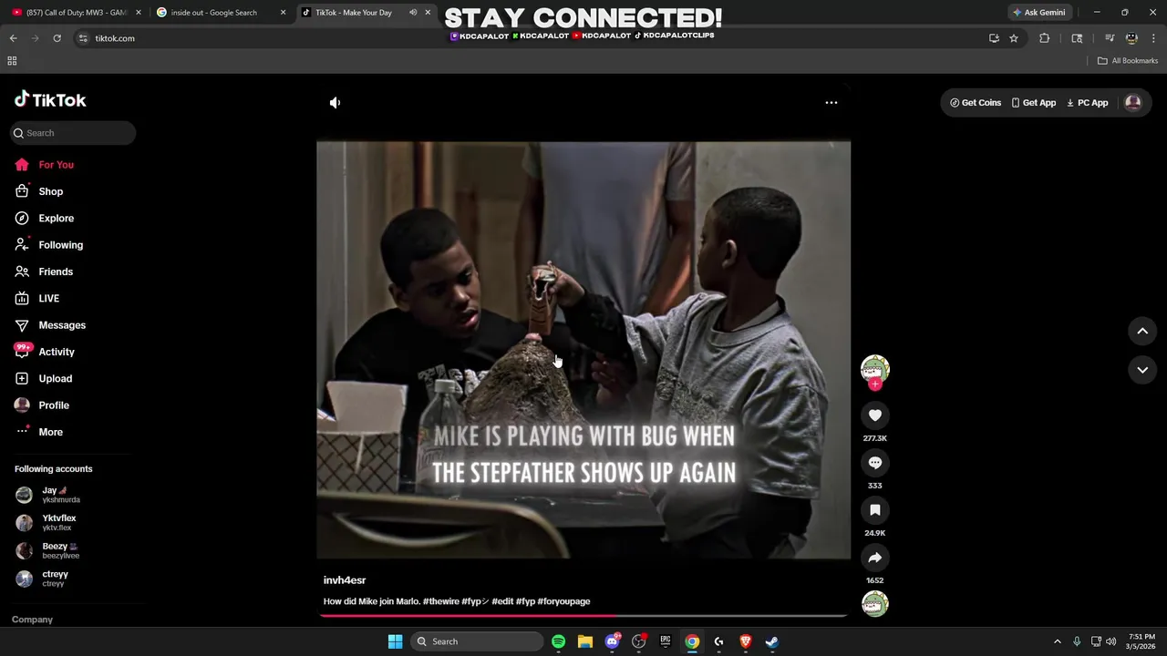The width and height of the screenshot is (1167, 656).
Task: Open File Explorer from the taskbar
Action: (585, 641)
